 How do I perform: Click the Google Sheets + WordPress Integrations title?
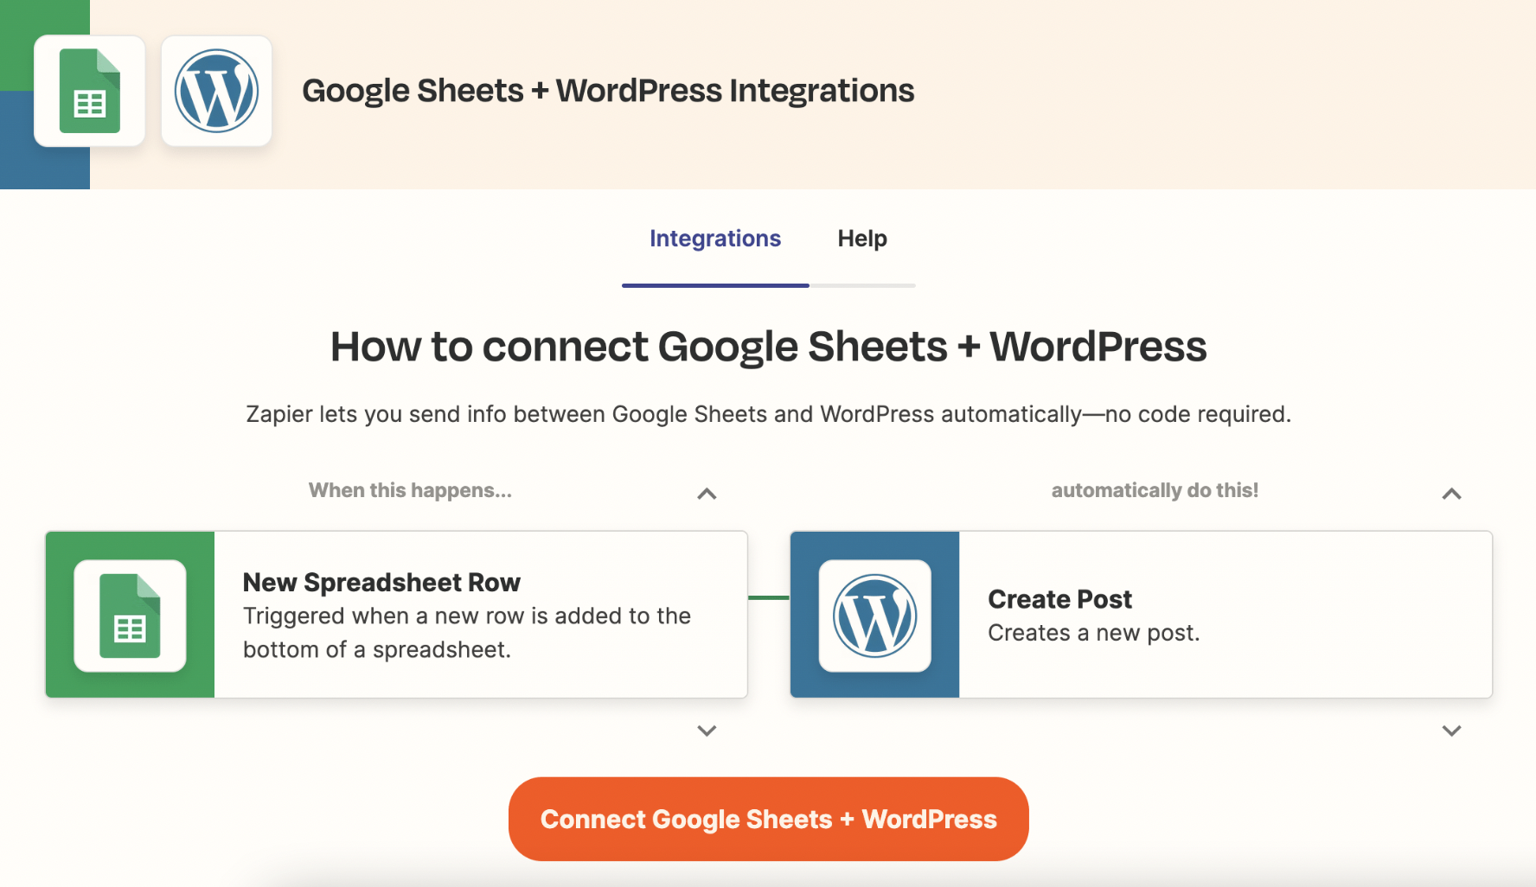click(x=608, y=91)
